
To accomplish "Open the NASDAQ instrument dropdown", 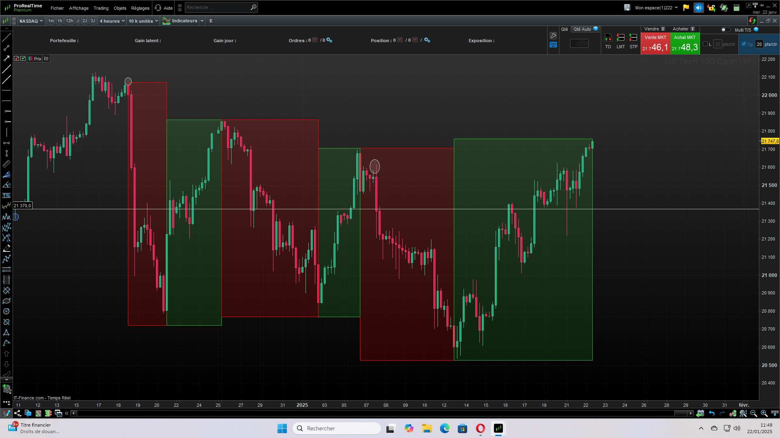I will click(31, 21).
